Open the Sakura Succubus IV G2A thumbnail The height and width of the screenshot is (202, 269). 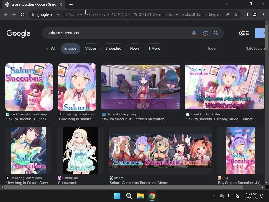pyautogui.click(x=240, y=151)
